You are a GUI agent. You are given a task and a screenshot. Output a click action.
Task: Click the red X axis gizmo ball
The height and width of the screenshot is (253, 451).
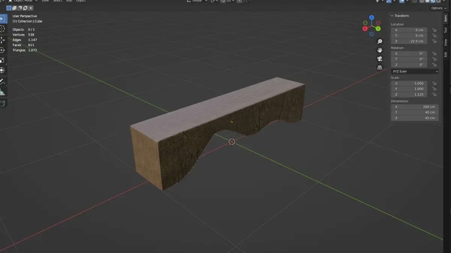tap(365, 28)
